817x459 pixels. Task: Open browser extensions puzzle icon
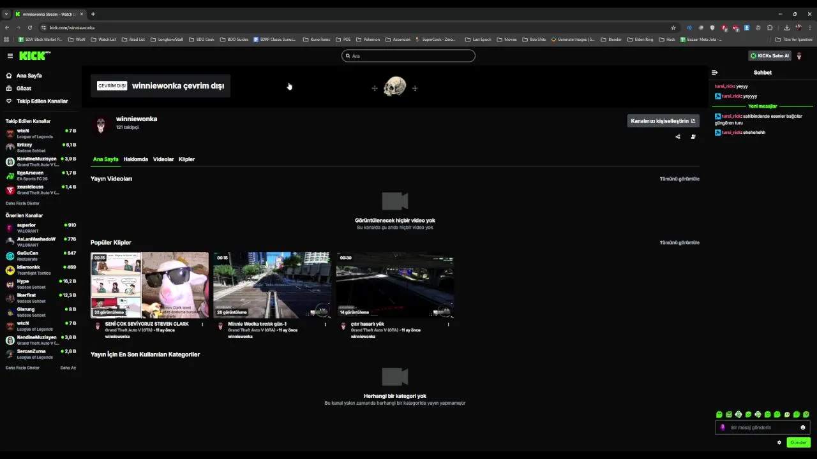[x=770, y=28]
